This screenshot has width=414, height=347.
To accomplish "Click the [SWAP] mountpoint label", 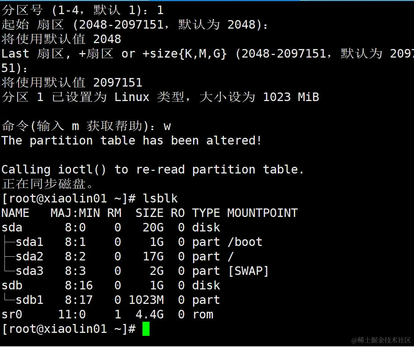I will (x=249, y=271).
